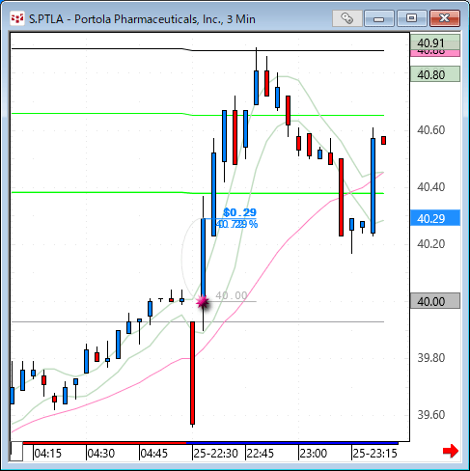
Task: Click the $0.29 profit label
Action: click(x=239, y=212)
